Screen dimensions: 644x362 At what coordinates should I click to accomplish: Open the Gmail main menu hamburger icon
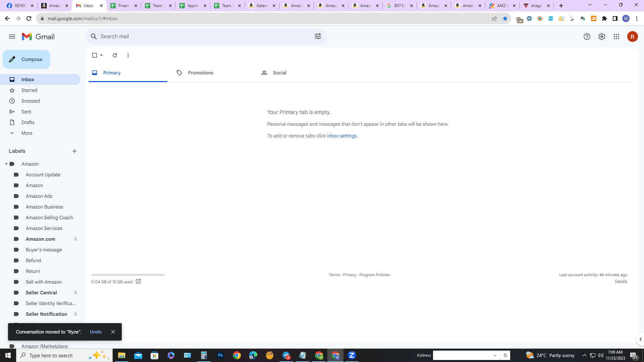click(x=12, y=37)
